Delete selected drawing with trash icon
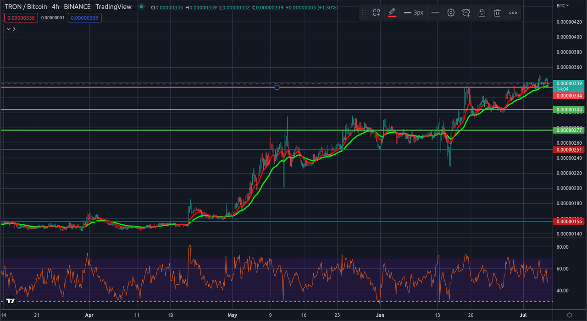Screen dimensions: 587x321 (x=497, y=13)
